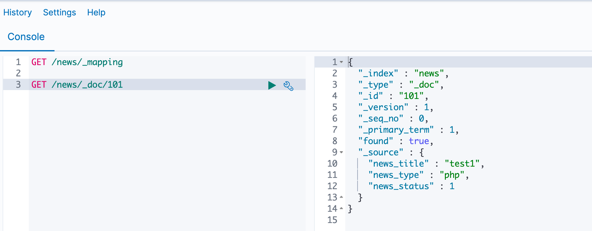Click the empty line 2 in request editor
The height and width of the screenshot is (231, 592).
tap(118, 73)
